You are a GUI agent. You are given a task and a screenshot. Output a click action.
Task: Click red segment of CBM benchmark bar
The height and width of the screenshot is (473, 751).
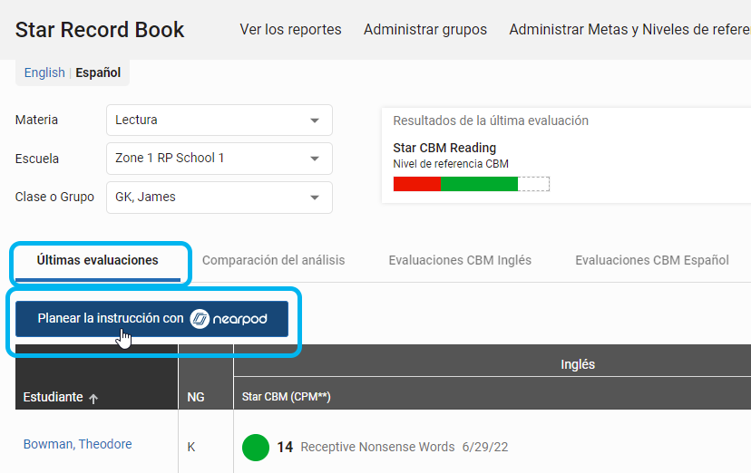click(416, 184)
